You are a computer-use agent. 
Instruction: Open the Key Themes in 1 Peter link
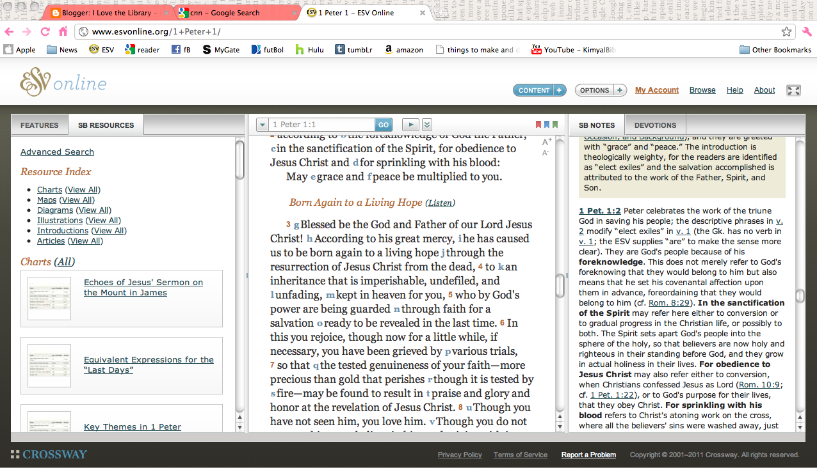tap(133, 426)
